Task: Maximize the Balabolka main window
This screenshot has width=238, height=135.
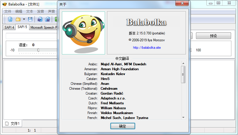Action: click(x=218, y=3)
